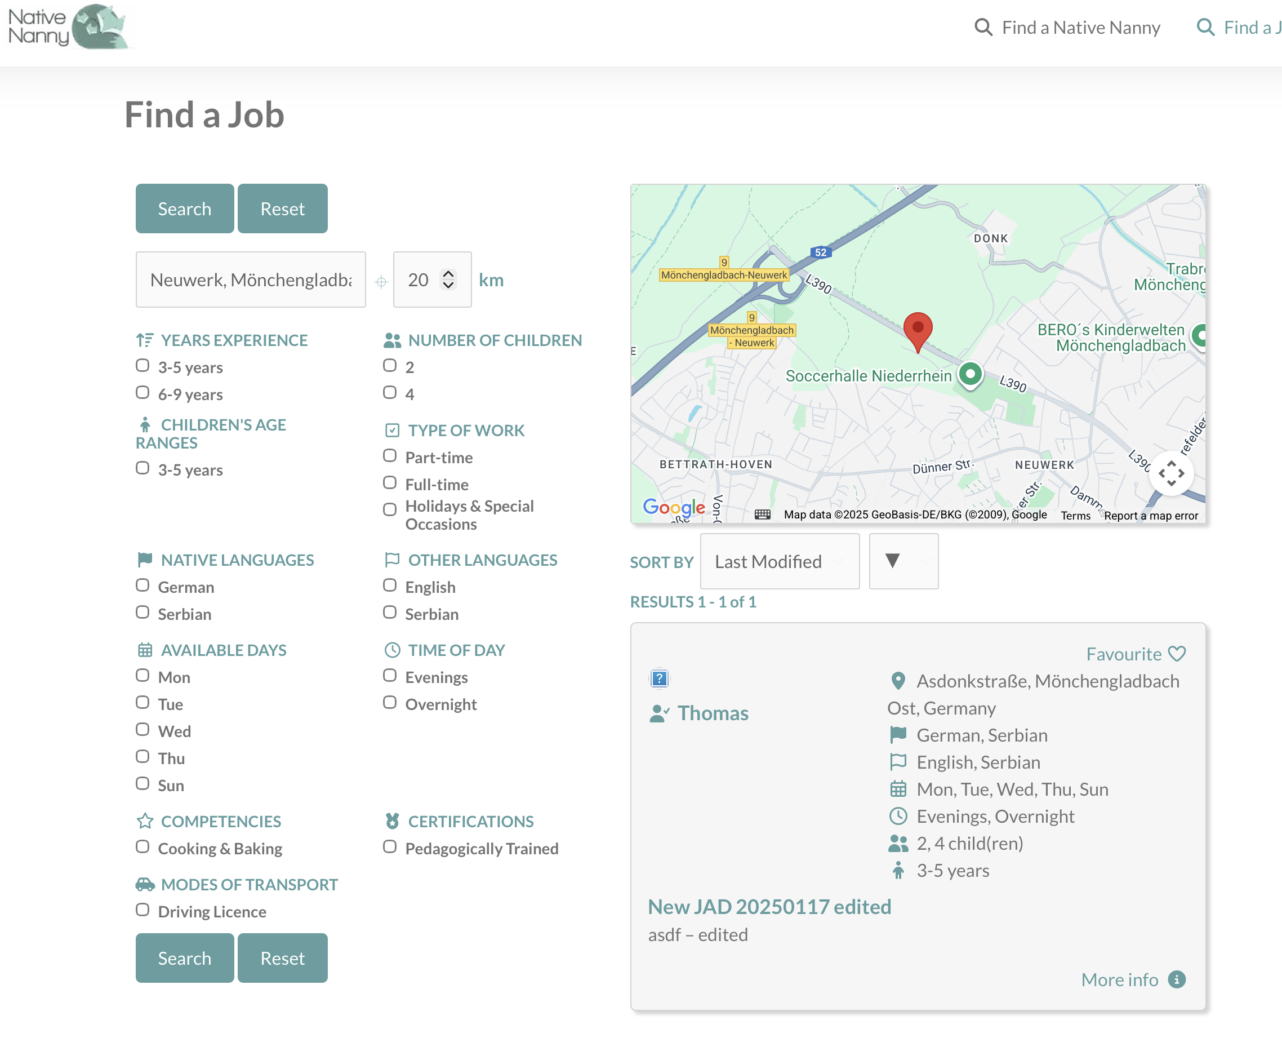
Task: Click the map keyboard shortcuts icon
Action: click(762, 515)
